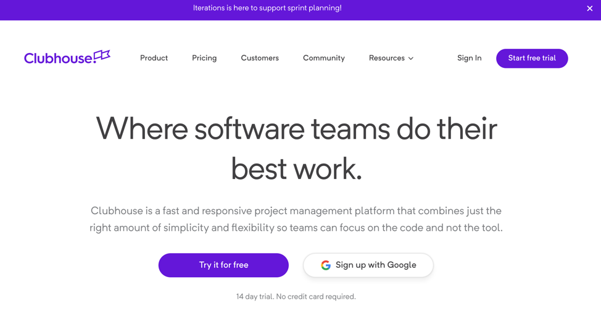The height and width of the screenshot is (324, 601).
Task: Click the Iterations sprint planning announcement text
Action: pyautogui.click(x=267, y=8)
